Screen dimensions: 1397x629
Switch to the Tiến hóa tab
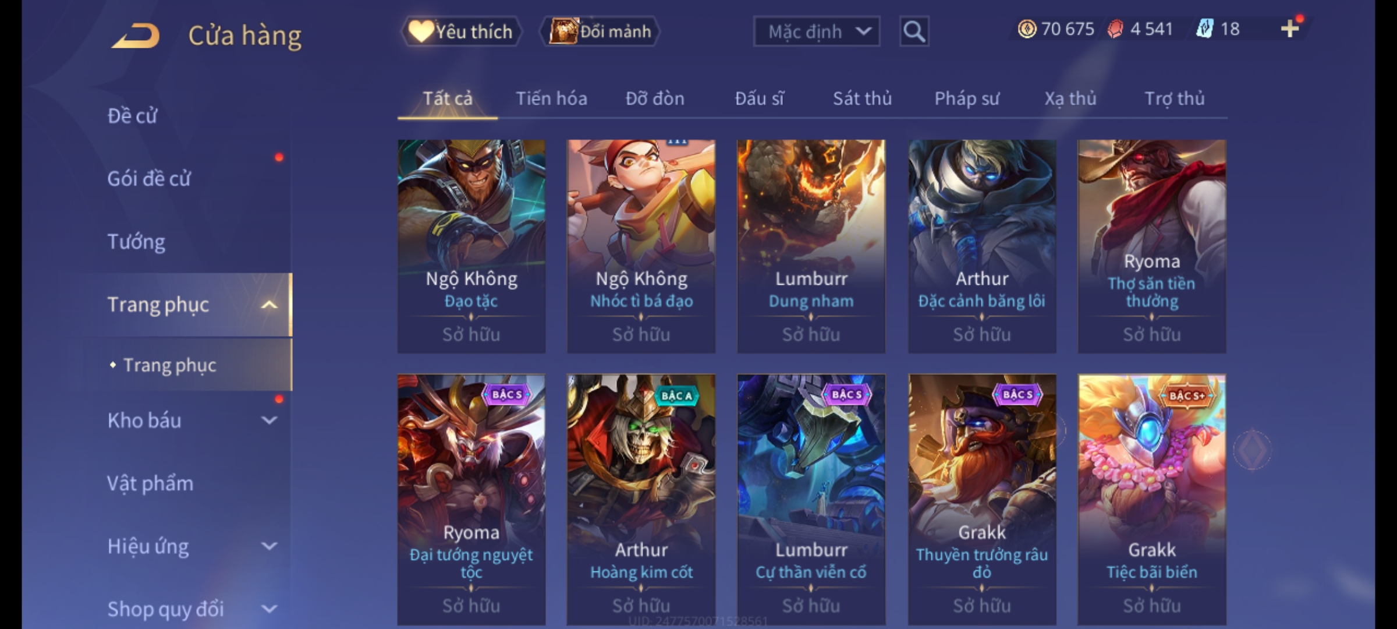[x=551, y=98]
